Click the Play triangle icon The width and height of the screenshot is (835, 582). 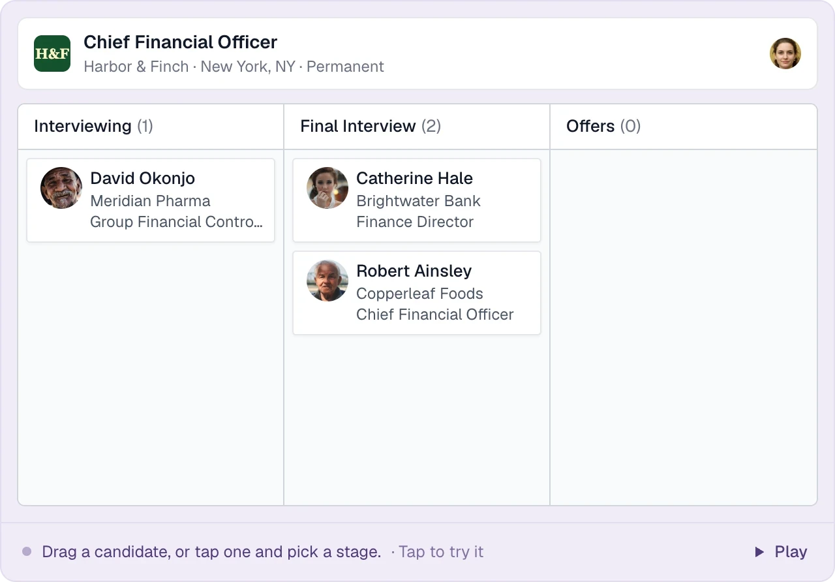click(x=759, y=552)
